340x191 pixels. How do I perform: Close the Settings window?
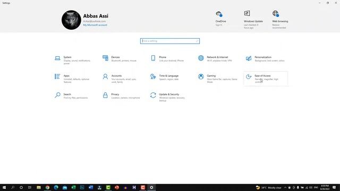point(336,3)
